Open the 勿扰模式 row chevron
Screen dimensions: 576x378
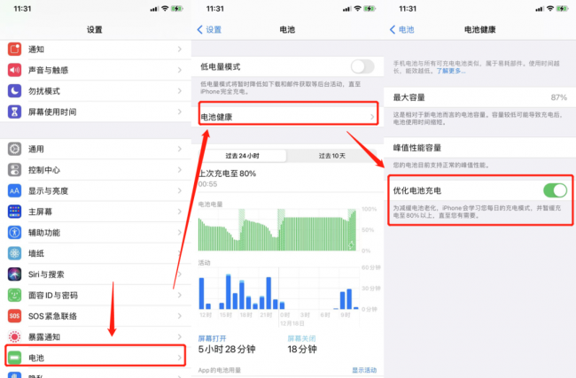[x=180, y=90]
